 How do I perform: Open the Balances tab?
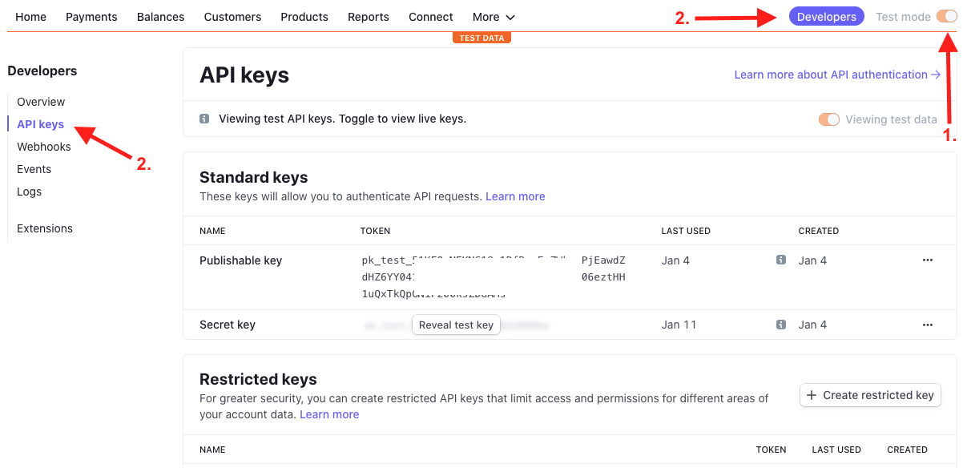160,17
